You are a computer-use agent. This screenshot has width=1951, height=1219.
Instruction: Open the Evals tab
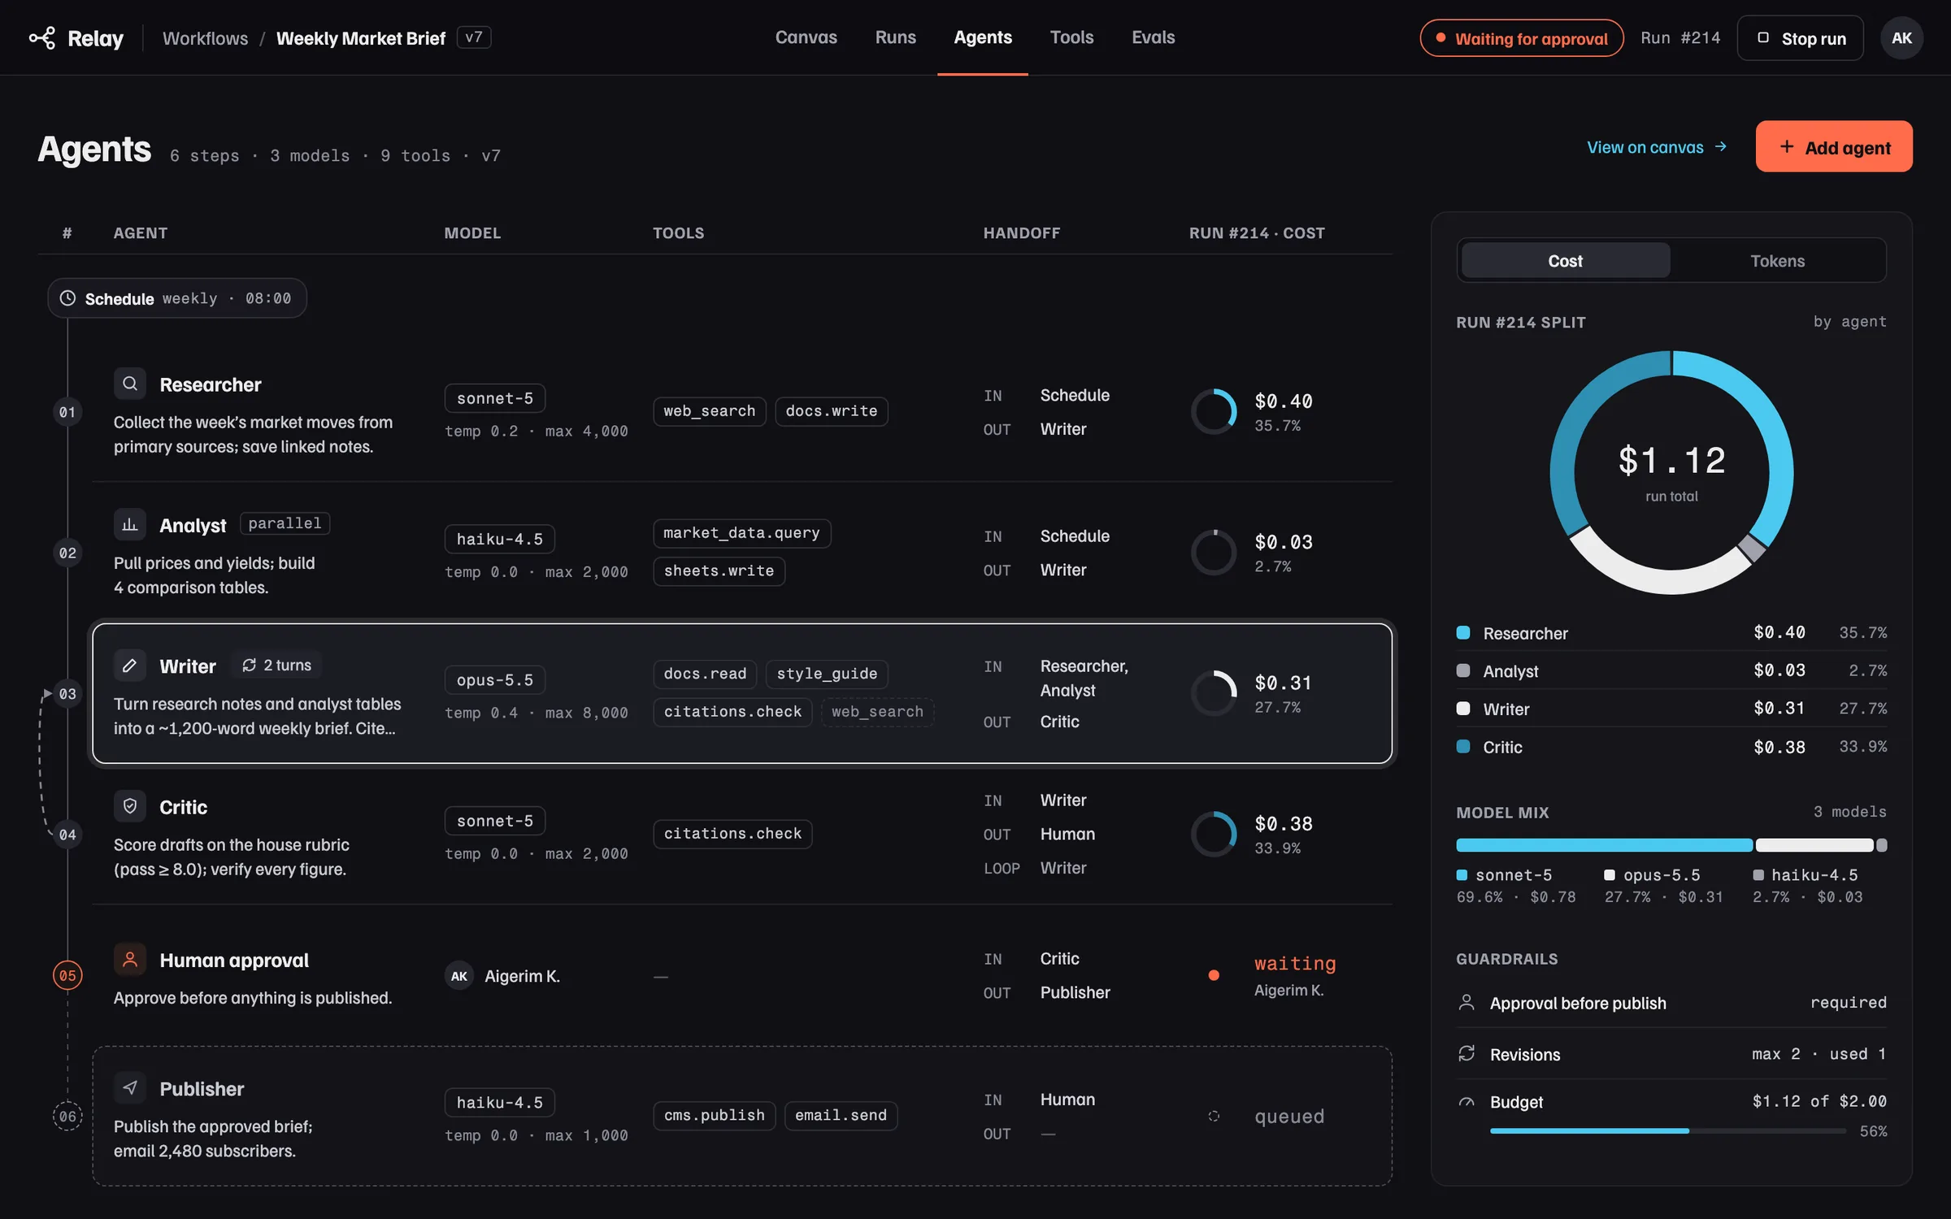(1153, 37)
